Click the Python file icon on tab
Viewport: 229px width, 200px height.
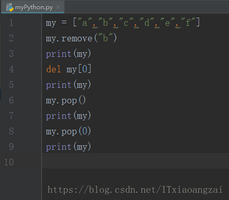pos(10,7)
